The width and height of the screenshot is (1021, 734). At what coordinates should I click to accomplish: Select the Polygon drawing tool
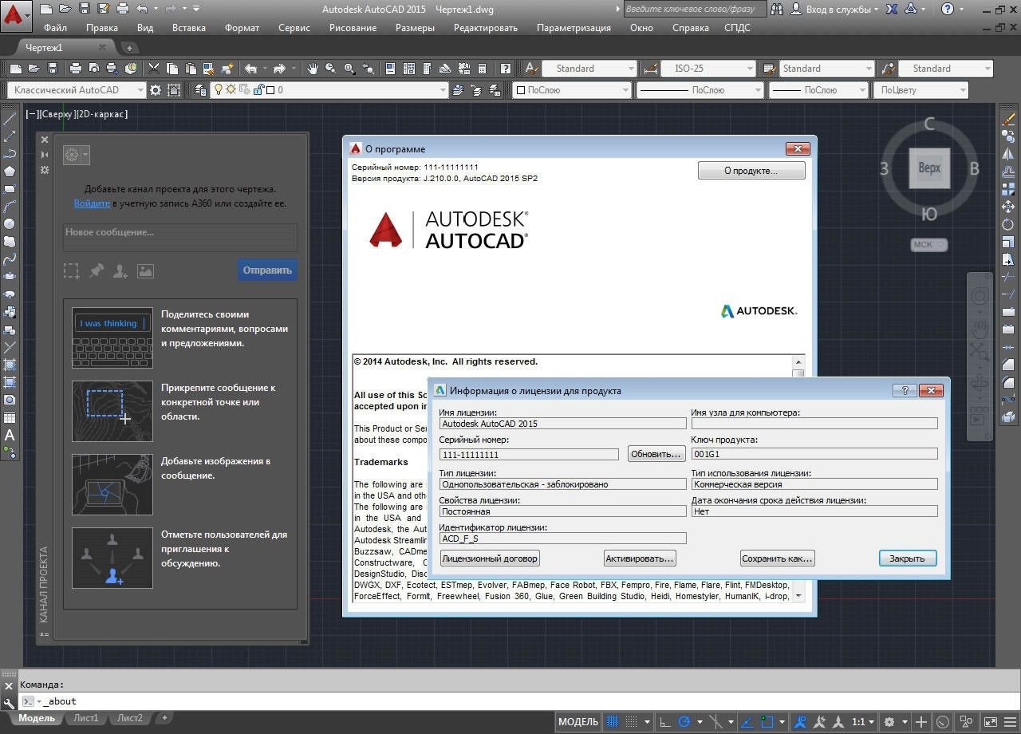tap(10, 171)
